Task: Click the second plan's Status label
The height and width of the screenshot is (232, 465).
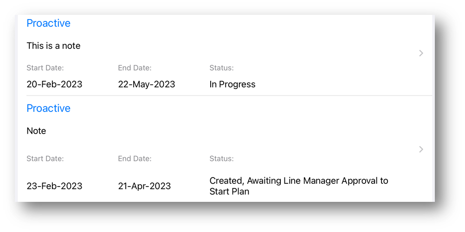Action: point(221,159)
